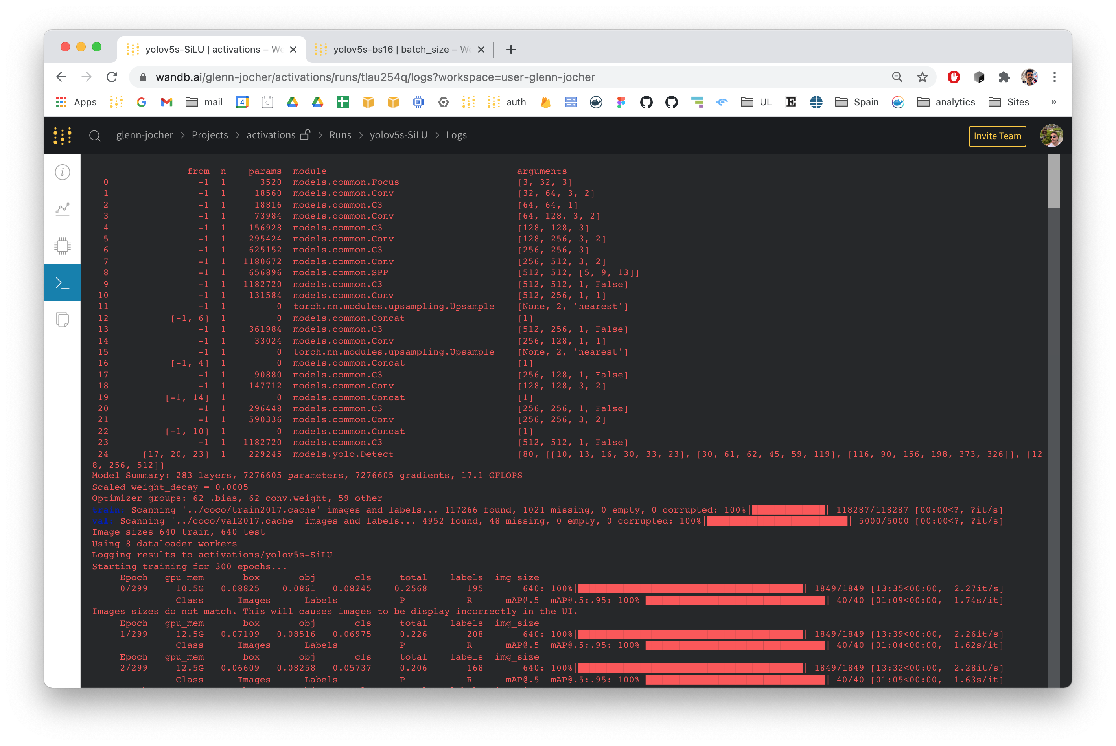Click the Weights & Biases logo
The image size is (1116, 746).
coord(63,136)
